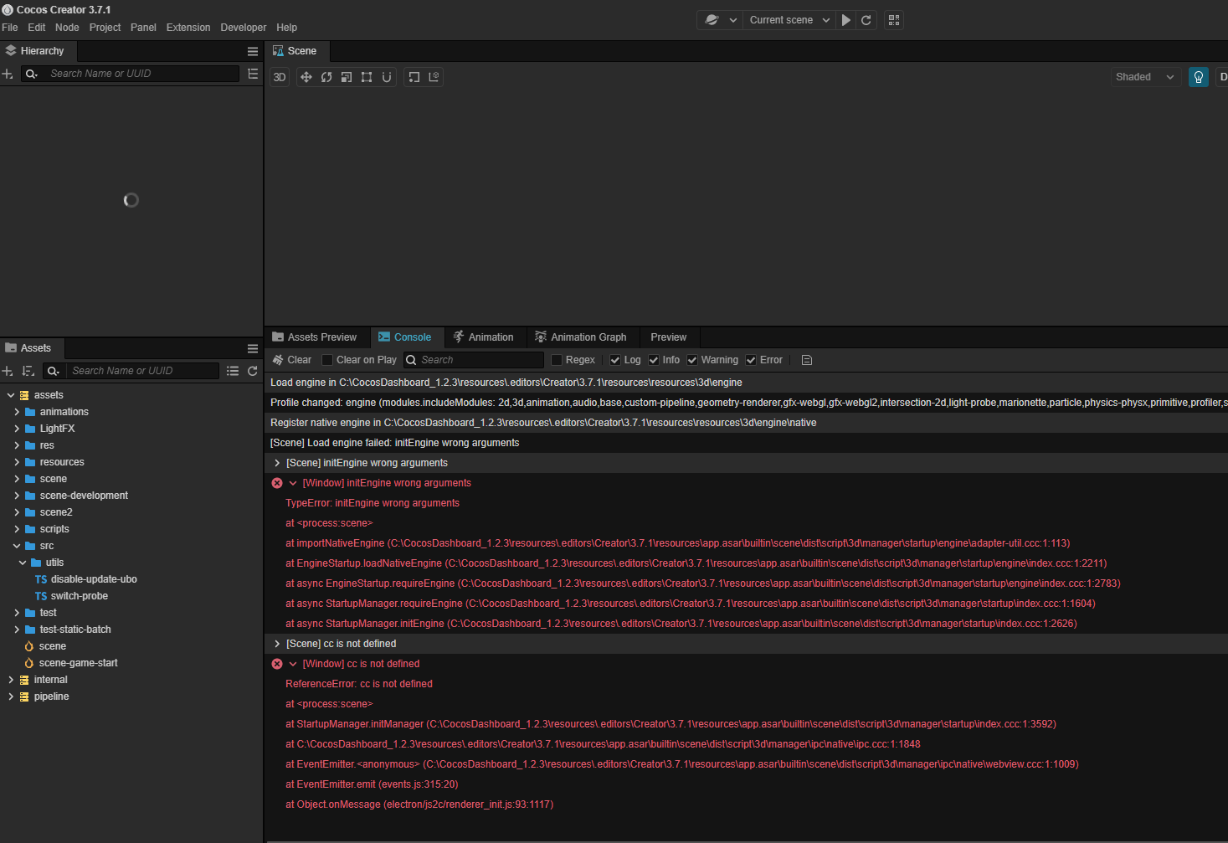This screenshot has height=843, width=1228.
Task: Open the Node menu
Action: pyautogui.click(x=67, y=28)
